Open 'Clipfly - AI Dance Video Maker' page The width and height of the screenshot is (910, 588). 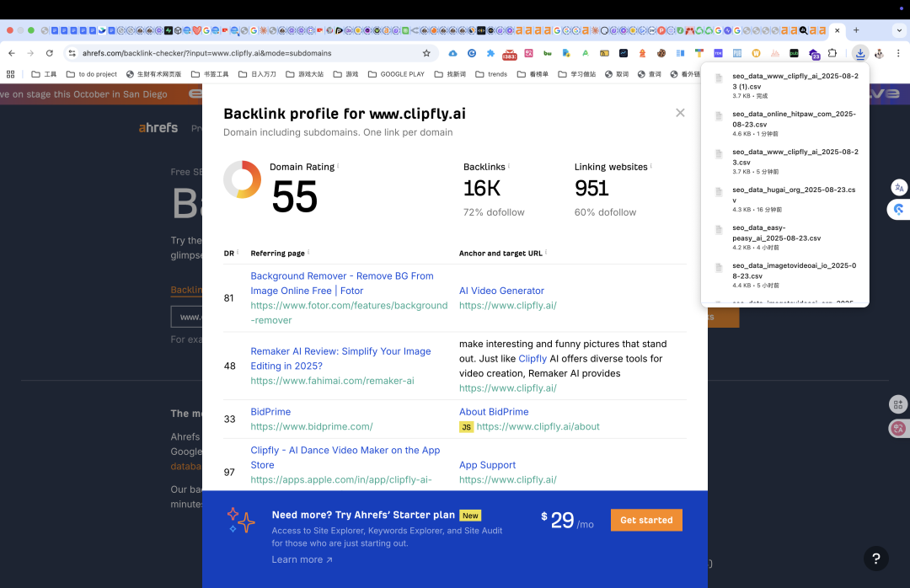click(x=345, y=457)
